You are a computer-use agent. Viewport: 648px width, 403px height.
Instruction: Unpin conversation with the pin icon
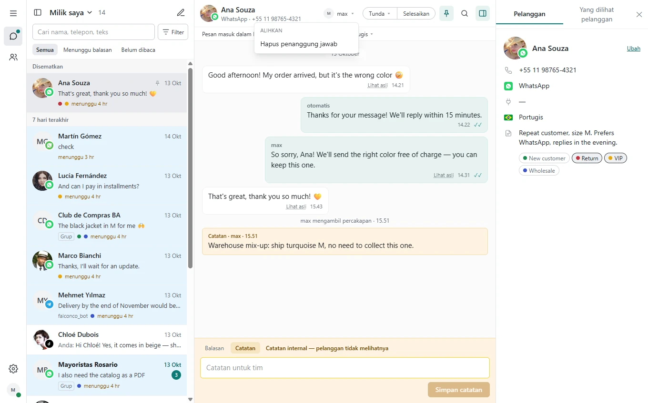[446, 13]
